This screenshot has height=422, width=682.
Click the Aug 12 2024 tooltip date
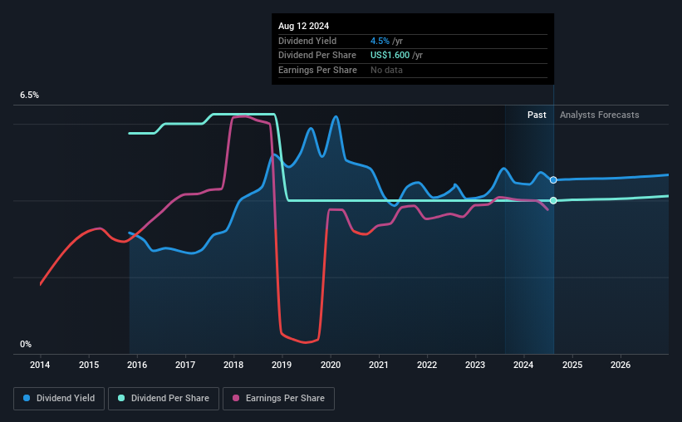coord(303,26)
